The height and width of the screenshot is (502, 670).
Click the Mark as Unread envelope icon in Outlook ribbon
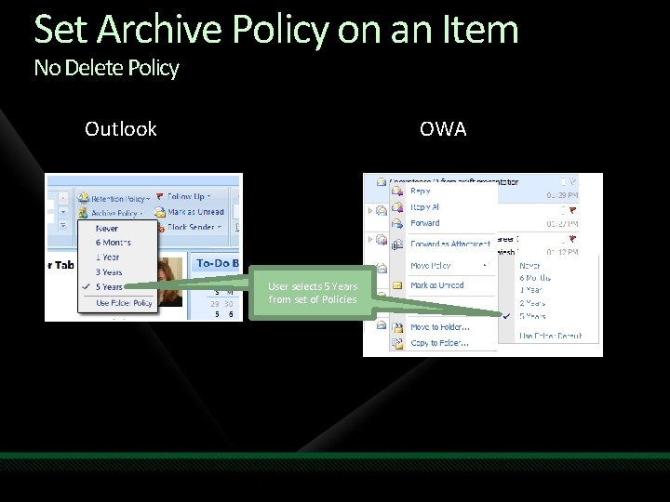[160, 212]
